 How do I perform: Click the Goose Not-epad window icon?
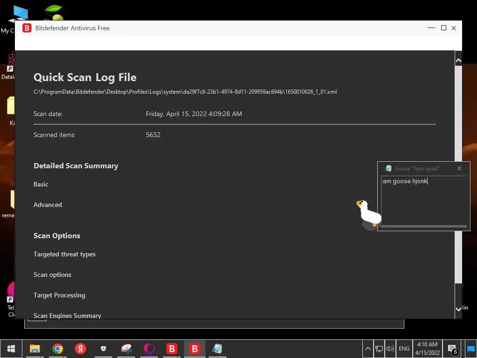point(388,168)
